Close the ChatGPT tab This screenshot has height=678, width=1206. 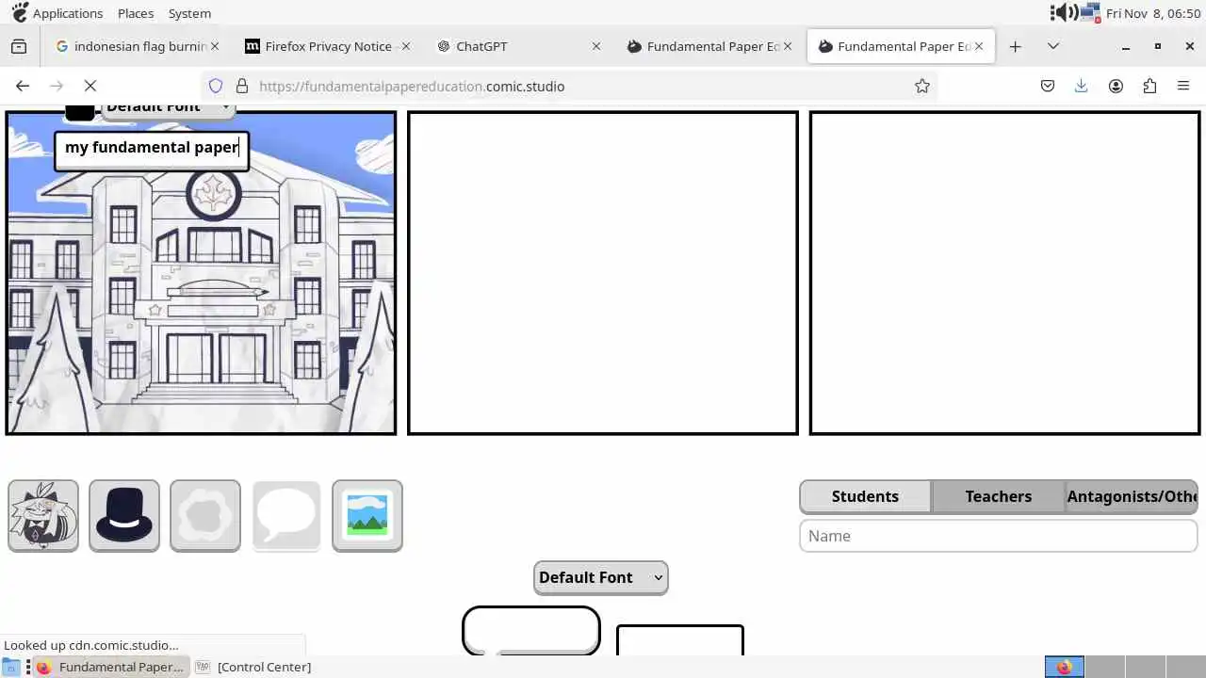click(595, 46)
